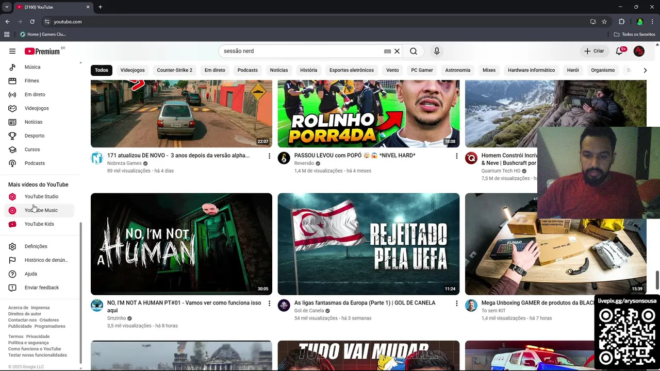
Task: Select the Videojogos filter chip
Action: [x=133, y=70]
